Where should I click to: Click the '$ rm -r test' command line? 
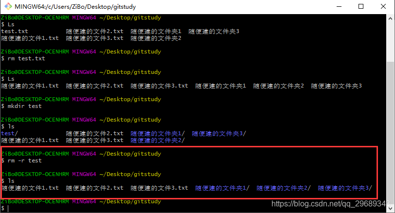tap(21, 160)
